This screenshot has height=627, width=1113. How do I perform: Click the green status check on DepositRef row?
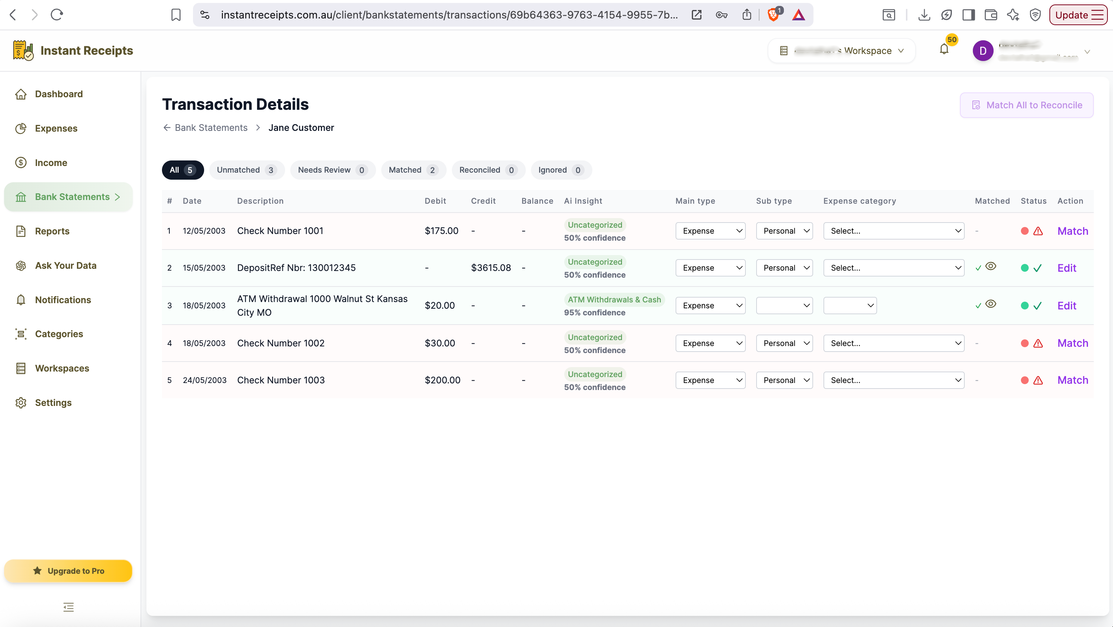pyautogui.click(x=1038, y=268)
